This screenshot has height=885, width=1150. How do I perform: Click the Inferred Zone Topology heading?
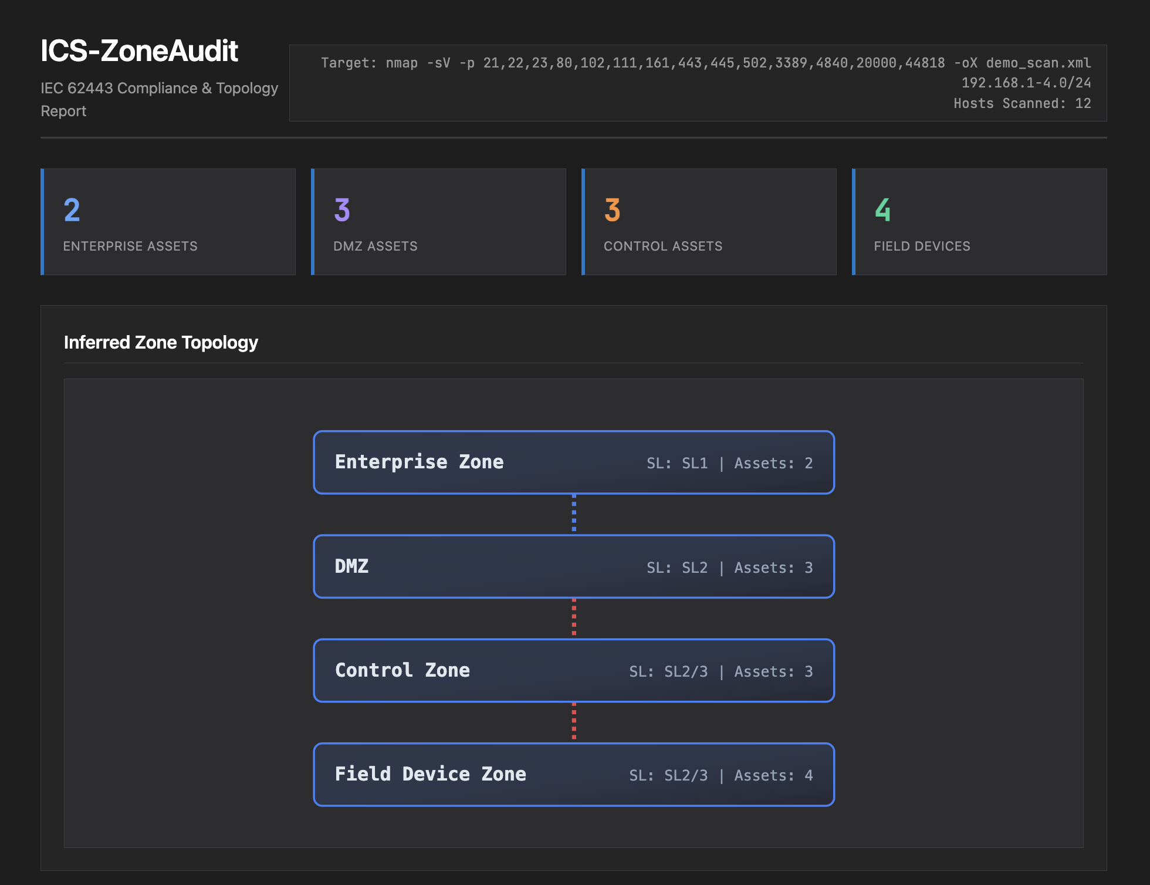point(161,342)
